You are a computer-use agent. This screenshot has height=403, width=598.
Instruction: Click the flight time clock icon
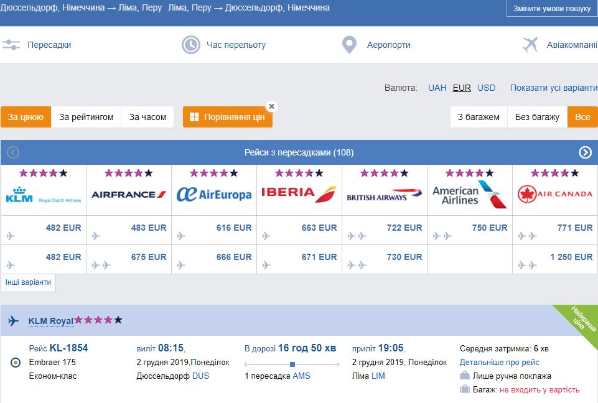[x=190, y=45]
